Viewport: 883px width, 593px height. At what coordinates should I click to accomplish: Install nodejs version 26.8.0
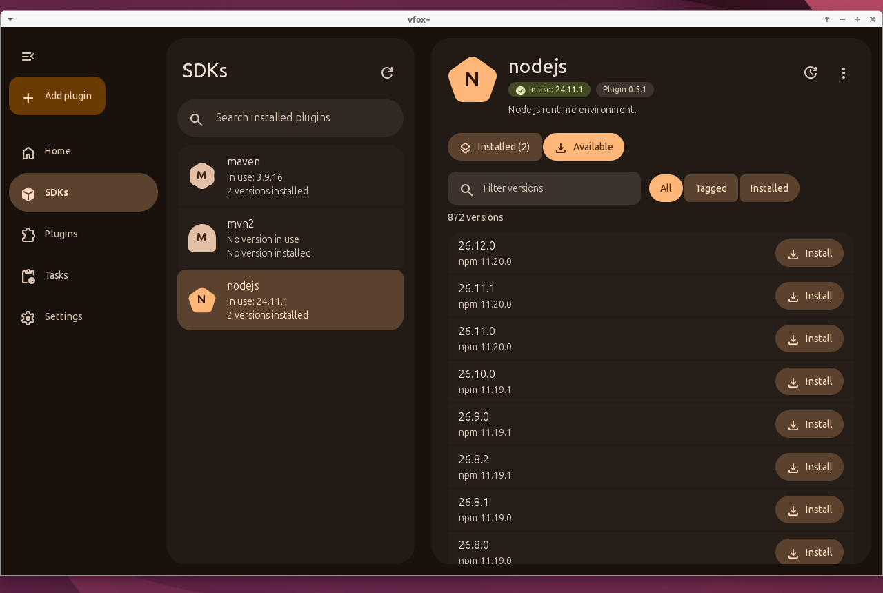809,551
